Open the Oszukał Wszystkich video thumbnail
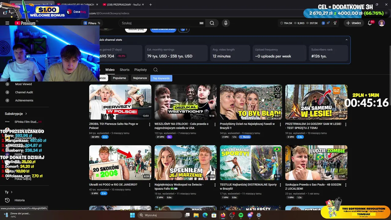 pyautogui.click(x=185, y=102)
